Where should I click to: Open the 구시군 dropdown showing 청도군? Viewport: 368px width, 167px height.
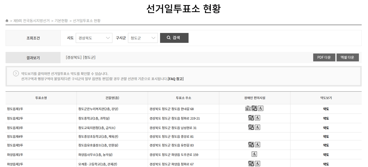pyautogui.click(x=143, y=38)
